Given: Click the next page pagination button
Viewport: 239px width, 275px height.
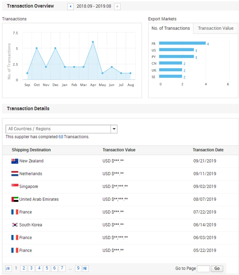Looking at the screenshot, I should pyautogui.click(x=85, y=268).
